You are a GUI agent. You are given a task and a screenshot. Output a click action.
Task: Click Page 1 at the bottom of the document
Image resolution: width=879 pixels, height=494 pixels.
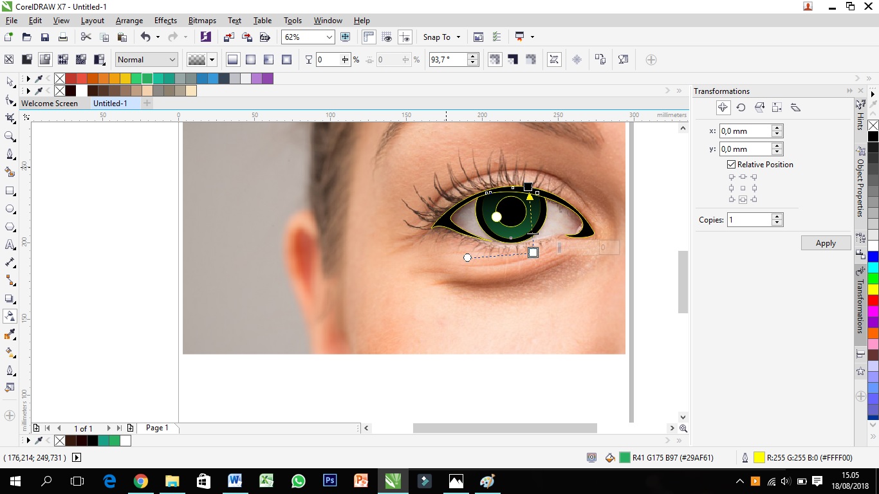click(x=156, y=428)
